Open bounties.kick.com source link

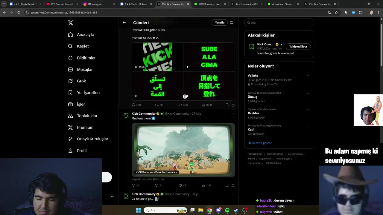[148, 179]
